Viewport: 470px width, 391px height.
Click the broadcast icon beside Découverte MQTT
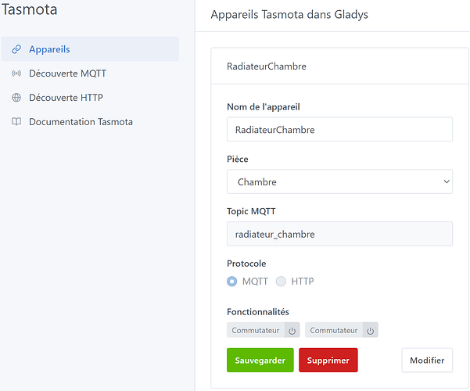click(x=16, y=74)
